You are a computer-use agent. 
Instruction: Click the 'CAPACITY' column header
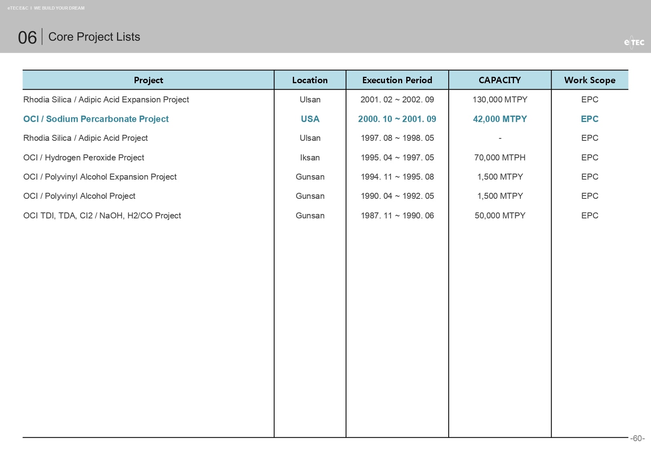(500, 80)
